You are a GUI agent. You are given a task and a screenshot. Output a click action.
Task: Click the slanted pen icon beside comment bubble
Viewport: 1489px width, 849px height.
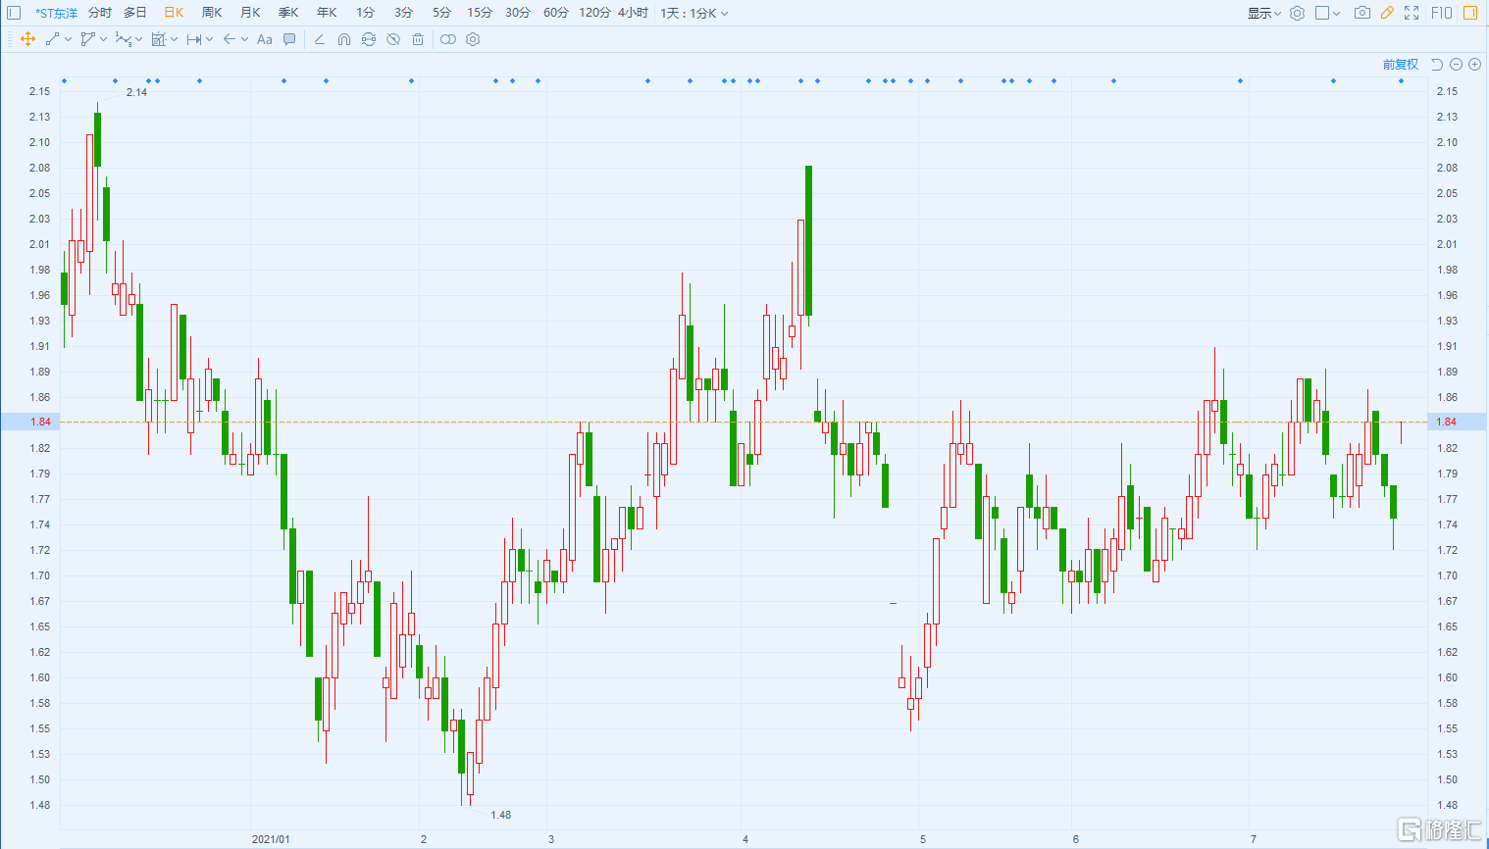(x=319, y=39)
